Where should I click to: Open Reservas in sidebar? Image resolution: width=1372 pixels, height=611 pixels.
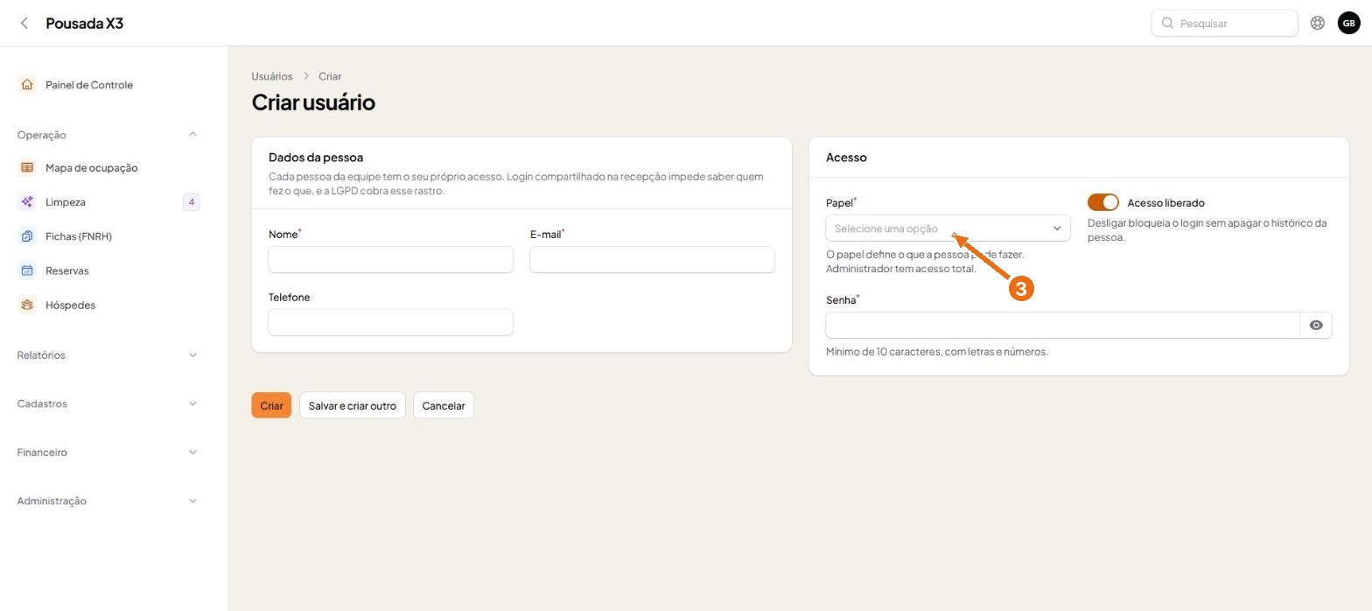[x=67, y=270]
